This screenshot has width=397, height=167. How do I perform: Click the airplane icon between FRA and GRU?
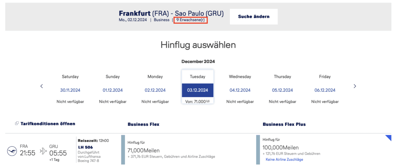coord(43,150)
